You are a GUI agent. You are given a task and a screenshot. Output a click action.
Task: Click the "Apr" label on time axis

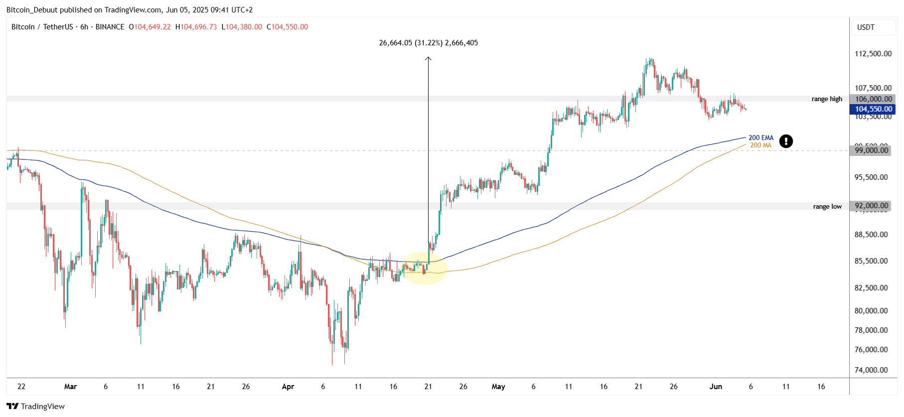tap(288, 387)
